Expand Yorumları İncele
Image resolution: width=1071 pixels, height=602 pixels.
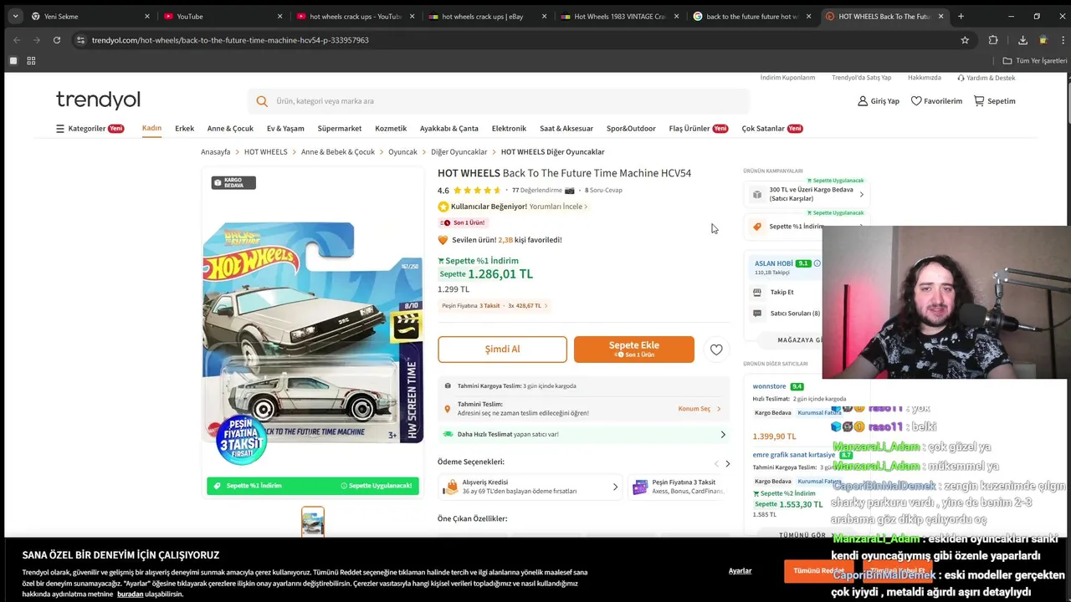pos(558,207)
